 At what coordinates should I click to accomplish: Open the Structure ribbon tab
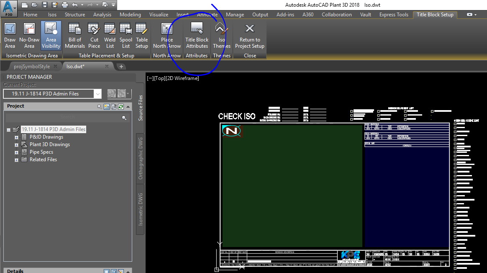(75, 15)
